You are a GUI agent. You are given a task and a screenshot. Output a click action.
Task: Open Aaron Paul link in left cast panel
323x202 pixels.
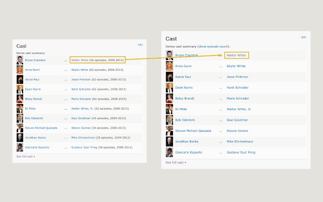(x=32, y=80)
